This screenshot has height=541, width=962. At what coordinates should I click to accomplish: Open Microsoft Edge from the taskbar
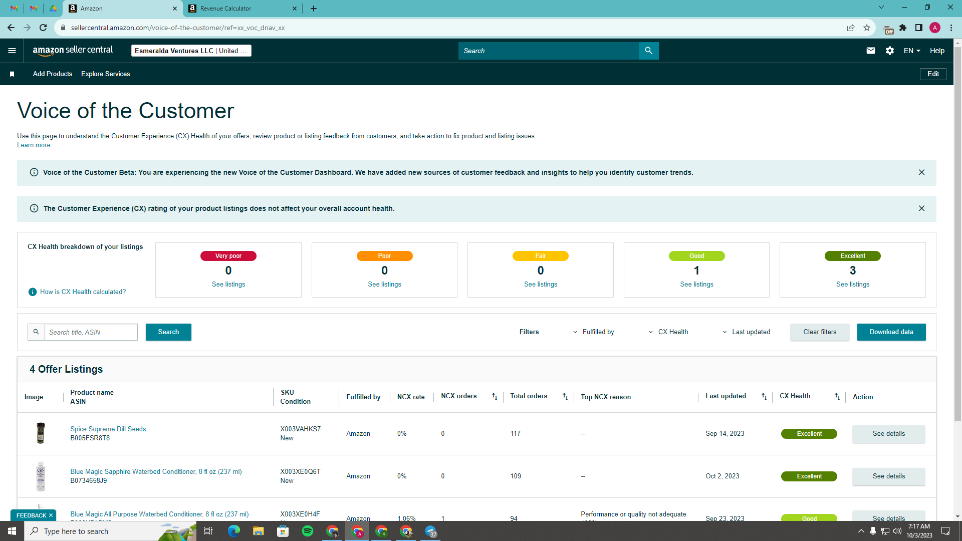point(234,531)
